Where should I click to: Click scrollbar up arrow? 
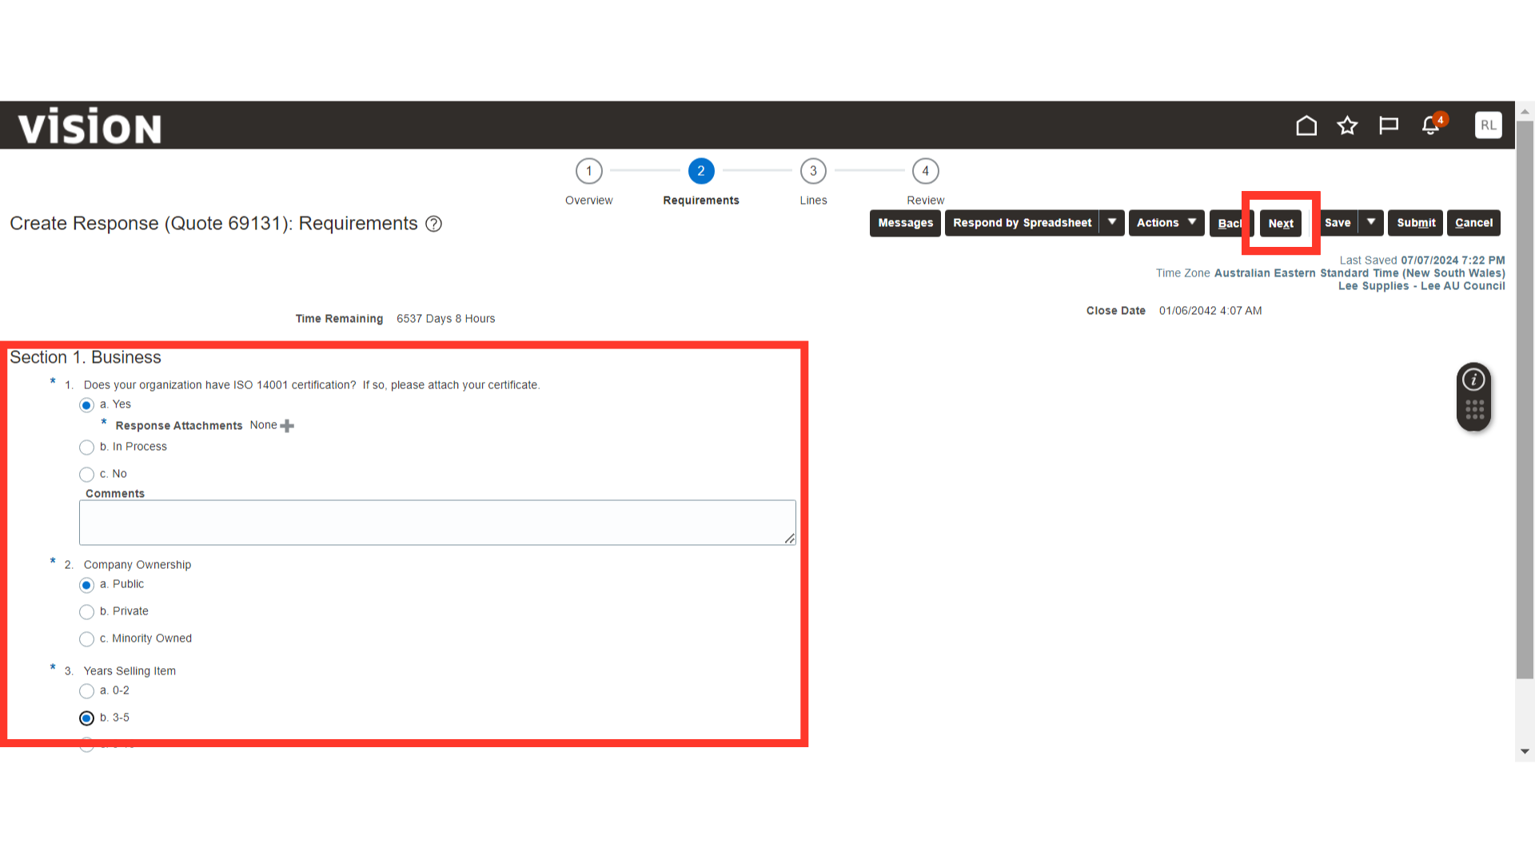coord(1525,111)
